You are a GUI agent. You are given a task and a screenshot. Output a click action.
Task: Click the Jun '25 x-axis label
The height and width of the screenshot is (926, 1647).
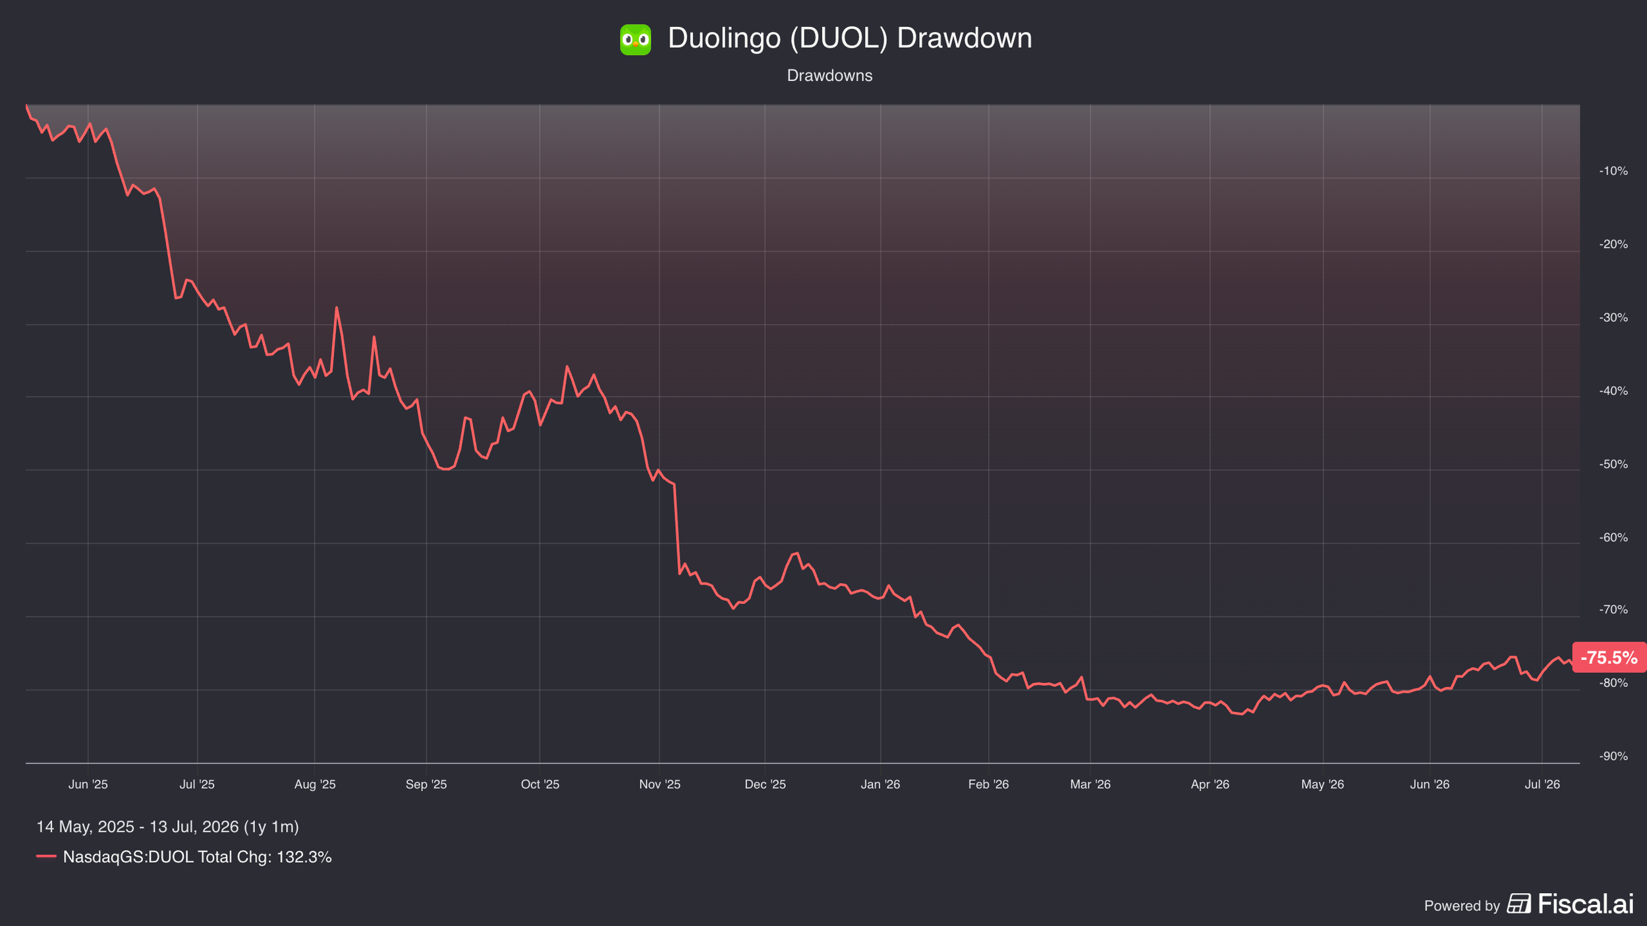(88, 784)
